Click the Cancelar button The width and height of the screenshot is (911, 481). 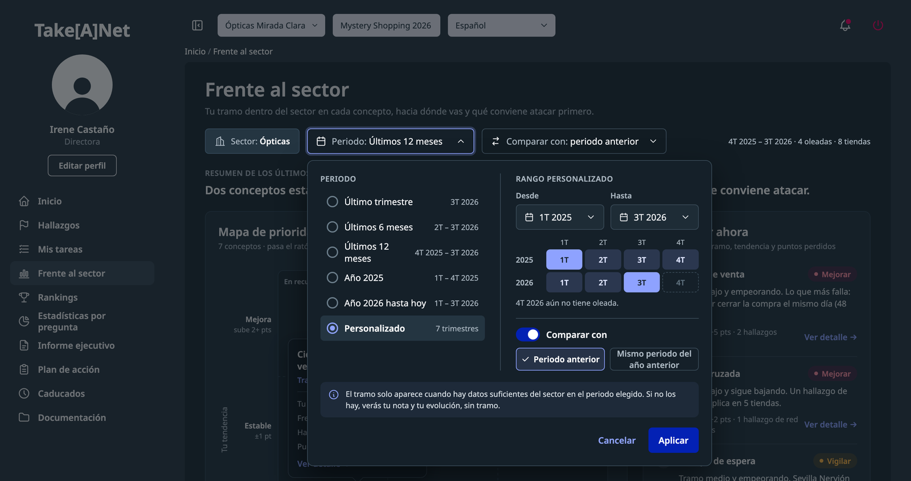pyautogui.click(x=617, y=440)
